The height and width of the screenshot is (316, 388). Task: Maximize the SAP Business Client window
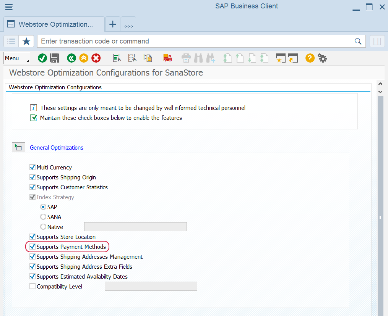pos(369,7)
